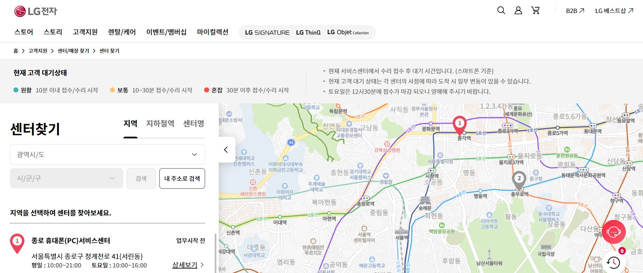
Task: Click the 원활 green status dot
Action: point(16,90)
